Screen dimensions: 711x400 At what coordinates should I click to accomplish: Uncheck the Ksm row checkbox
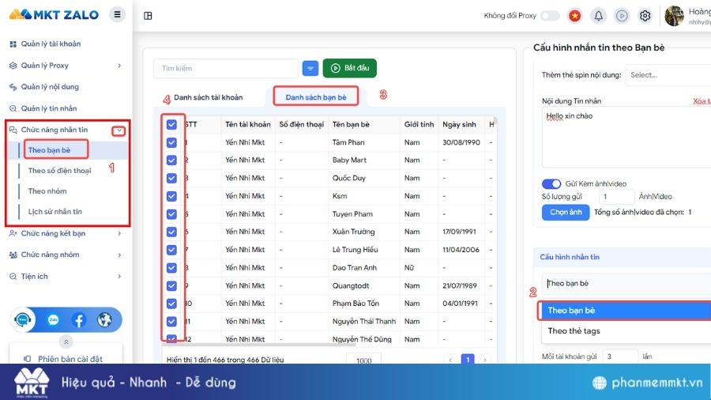tap(171, 196)
